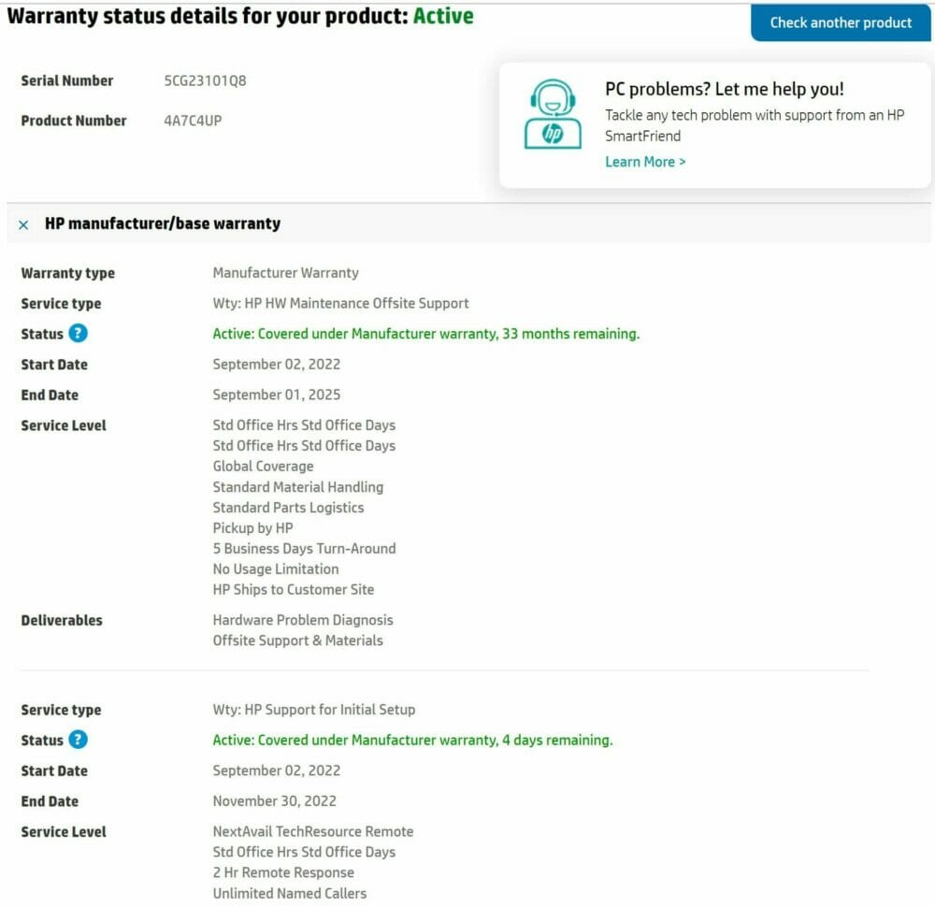Viewport: 935px width, 907px height.
Task: Click 'Hardware Problem Diagnosis' deliverable
Action: (x=303, y=620)
